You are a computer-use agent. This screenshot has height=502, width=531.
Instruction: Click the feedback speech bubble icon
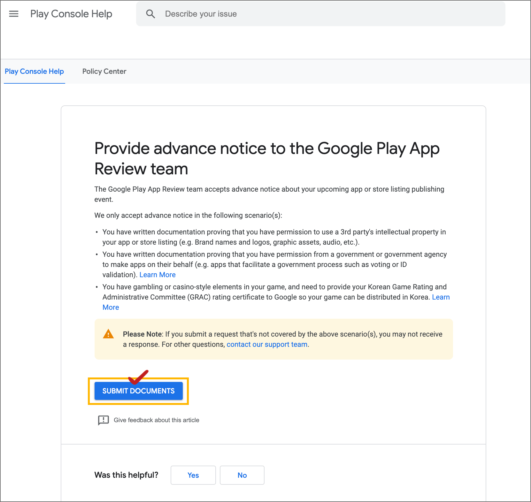point(103,420)
